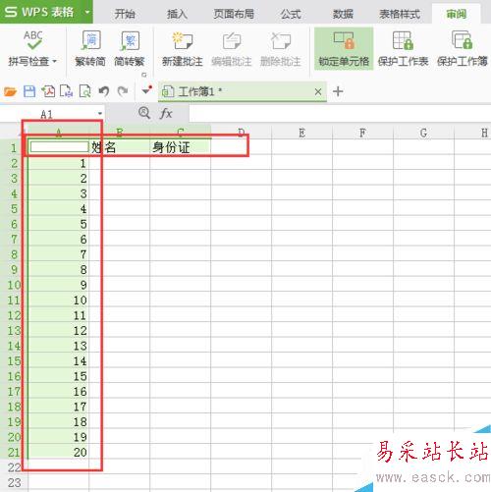This screenshot has height=492, width=491.
Task: Open the insert function fx button
Action: tap(166, 114)
